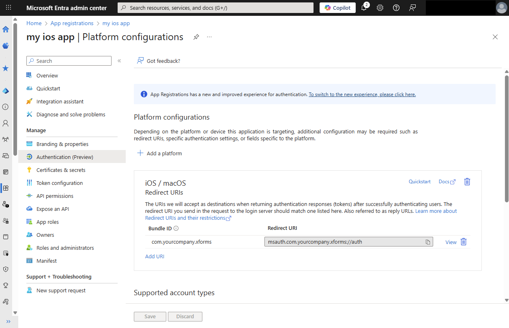Viewport: 509px width, 328px height.
Task: Click View for the redirect URI
Action: (x=451, y=242)
